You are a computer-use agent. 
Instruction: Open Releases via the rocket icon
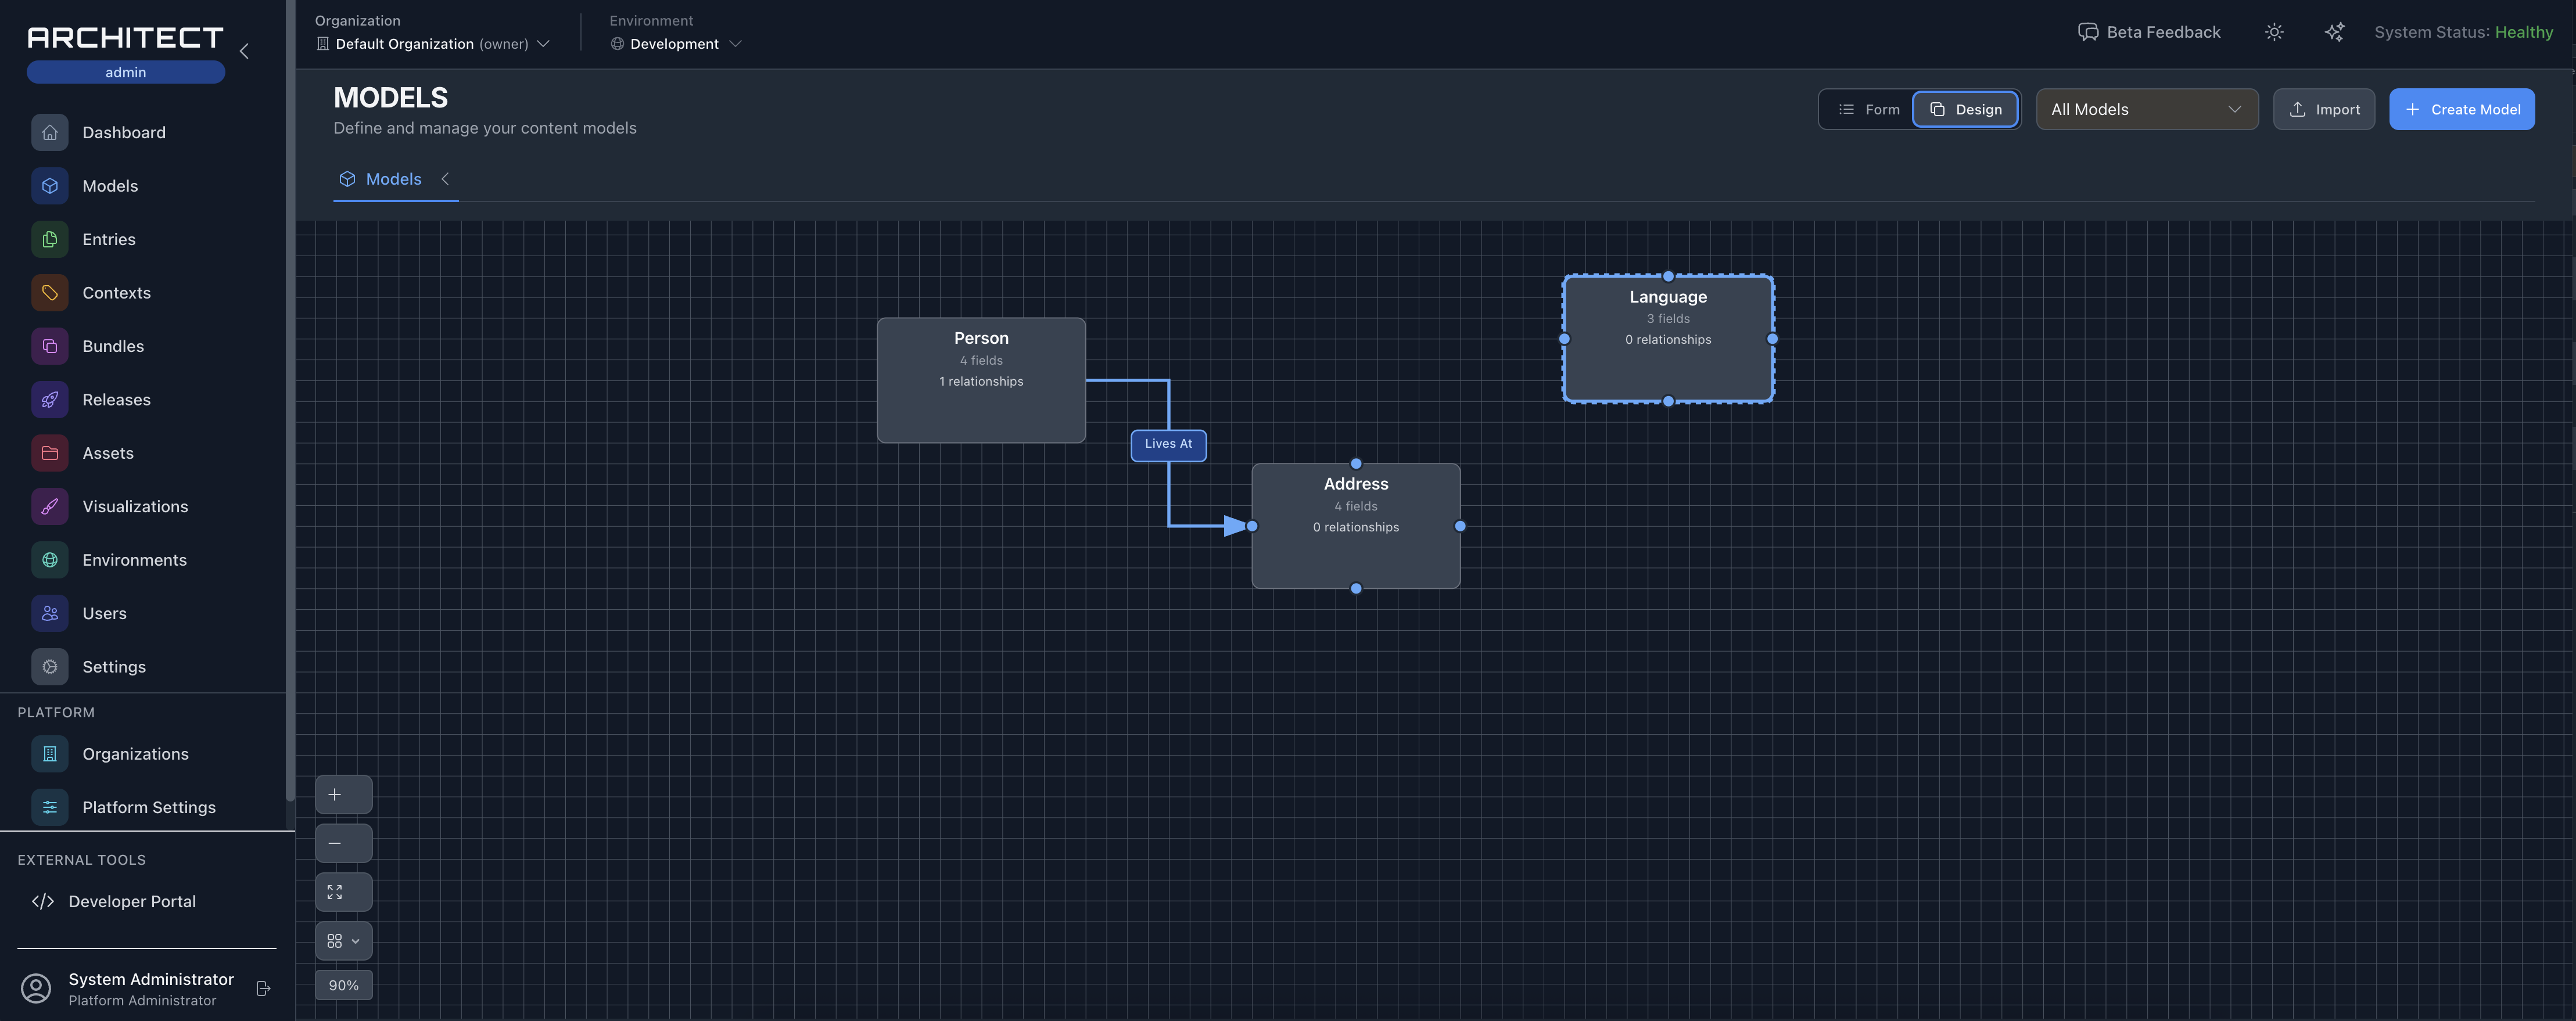point(49,400)
